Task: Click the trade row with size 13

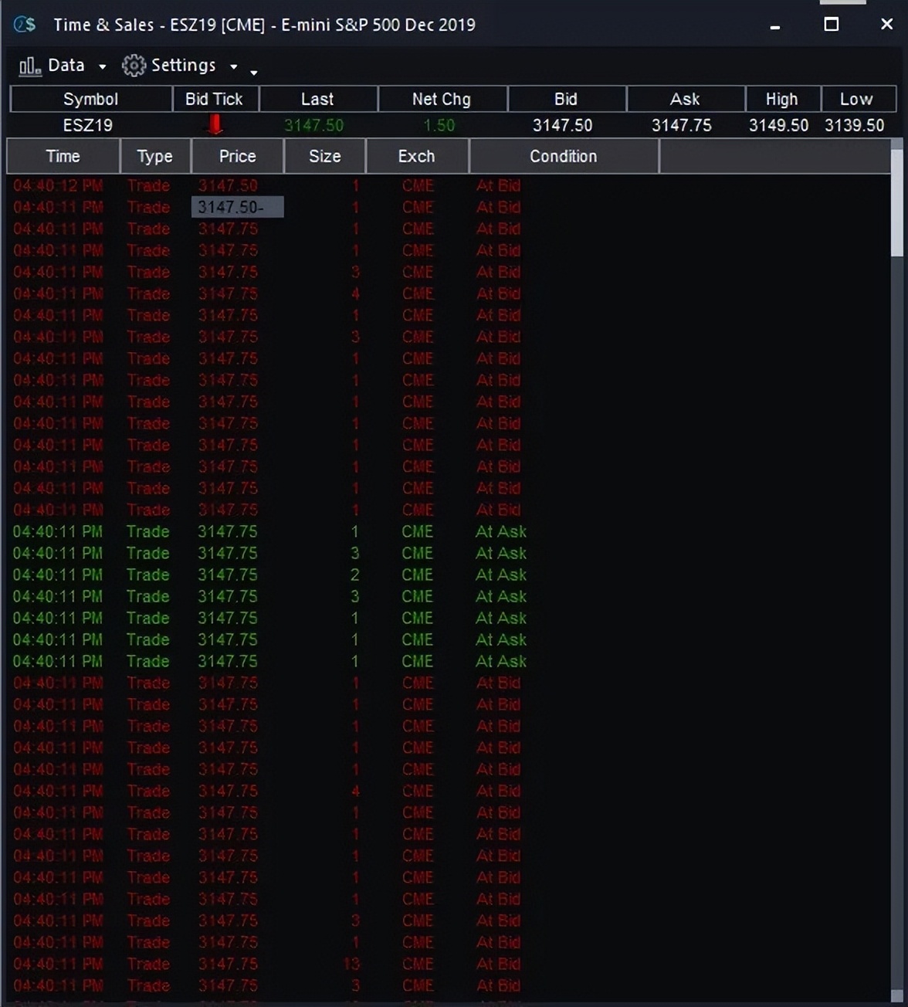Action: pyautogui.click(x=448, y=964)
